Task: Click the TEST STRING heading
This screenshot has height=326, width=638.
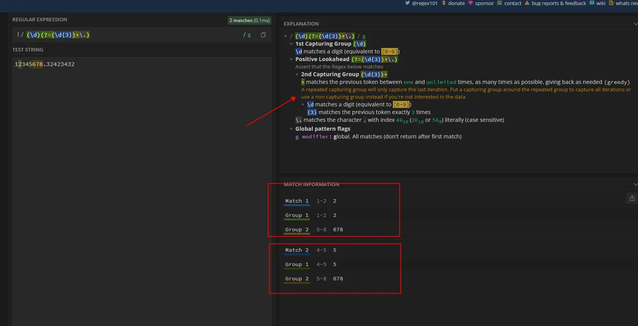Action: tap(28, 49)
